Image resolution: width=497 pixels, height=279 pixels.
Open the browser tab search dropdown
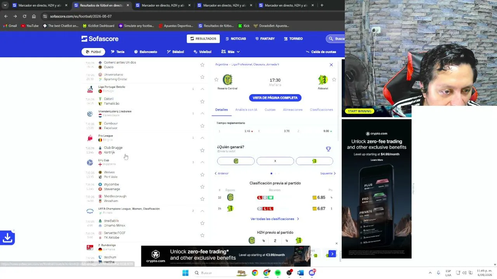coord(5,5)
